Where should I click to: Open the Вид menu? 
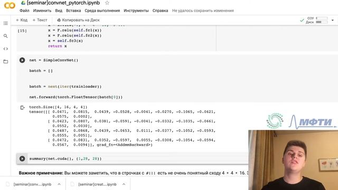(x=59, y=11)
